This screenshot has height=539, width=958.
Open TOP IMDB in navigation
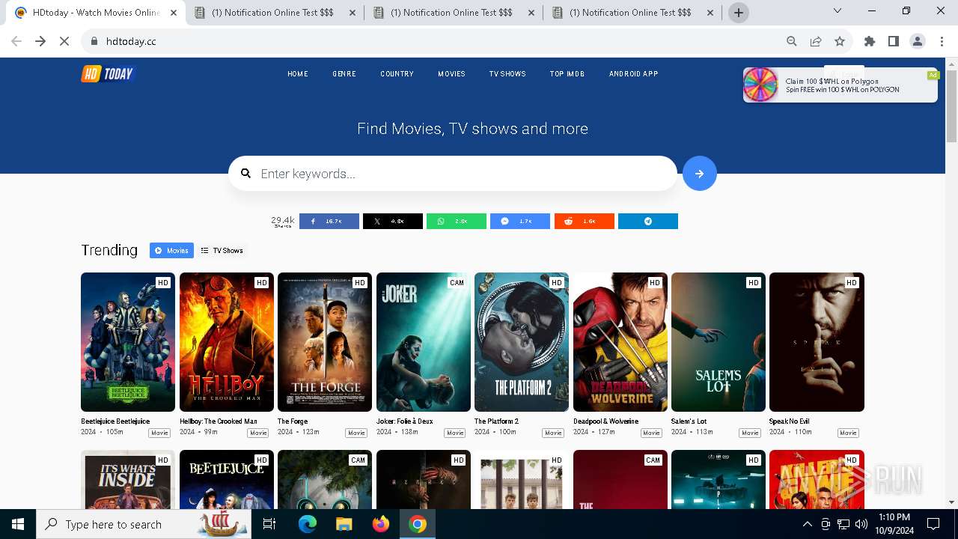567,74
